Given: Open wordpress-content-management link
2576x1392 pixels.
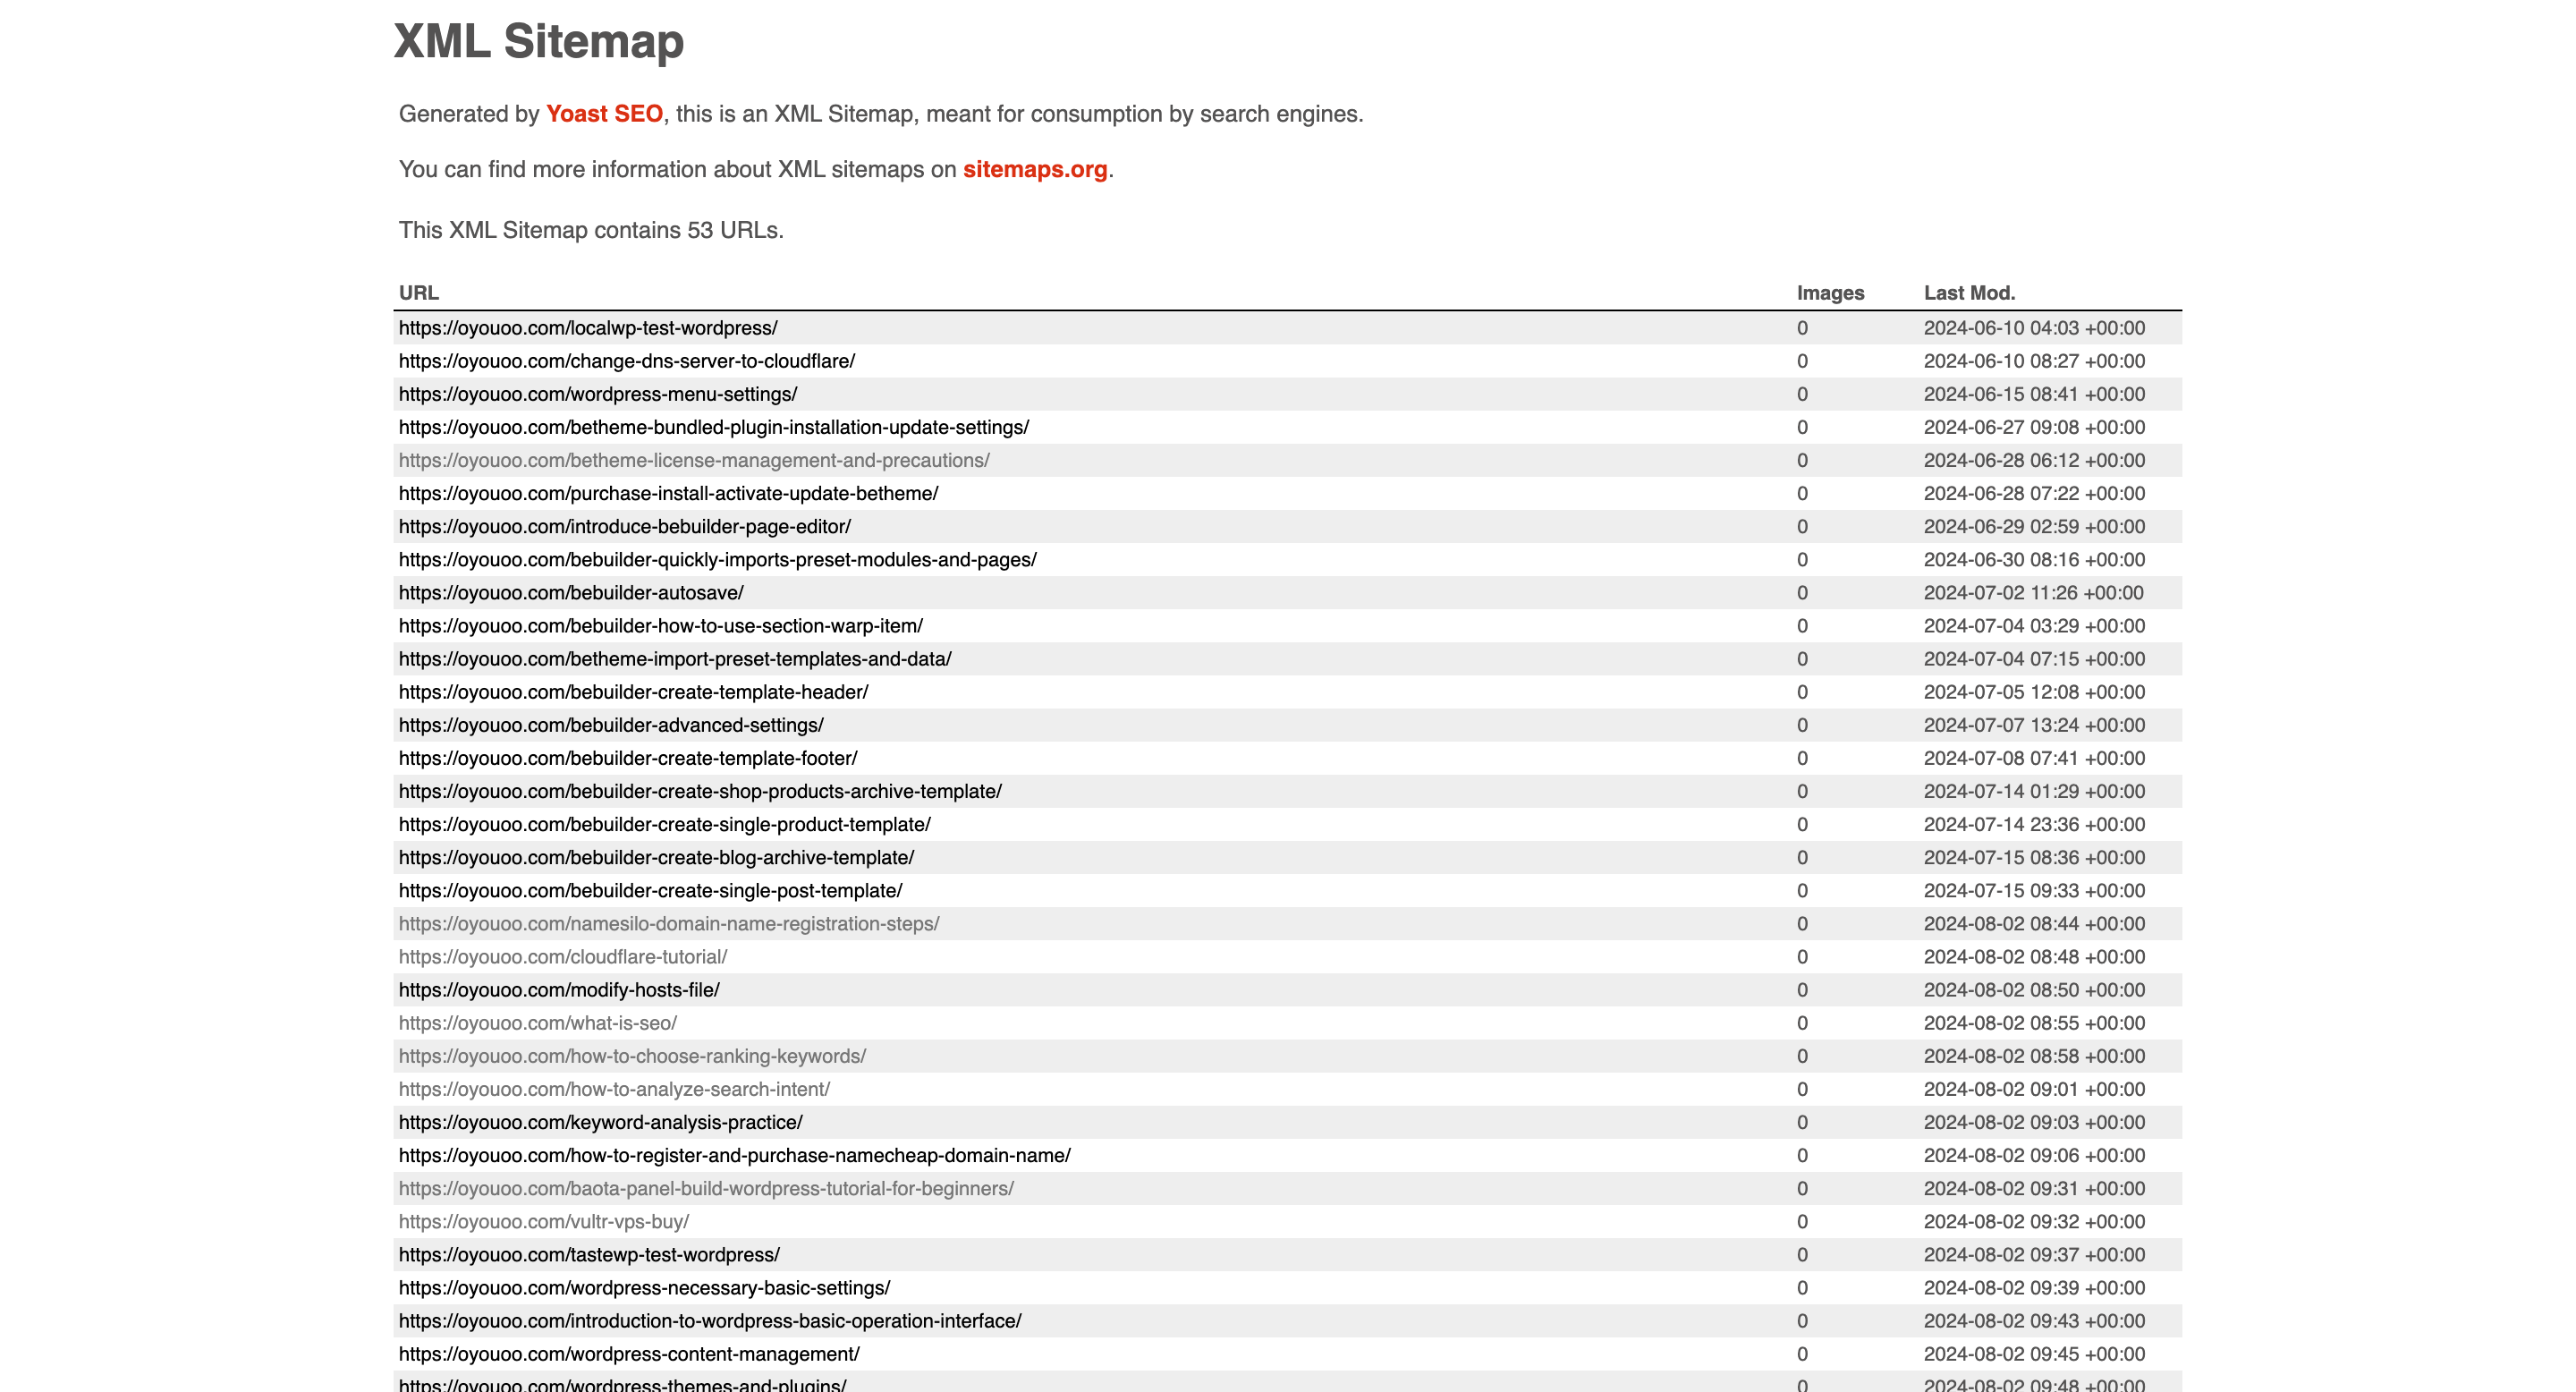Looking at the screenshot, I should click(x=629, y=1354).
